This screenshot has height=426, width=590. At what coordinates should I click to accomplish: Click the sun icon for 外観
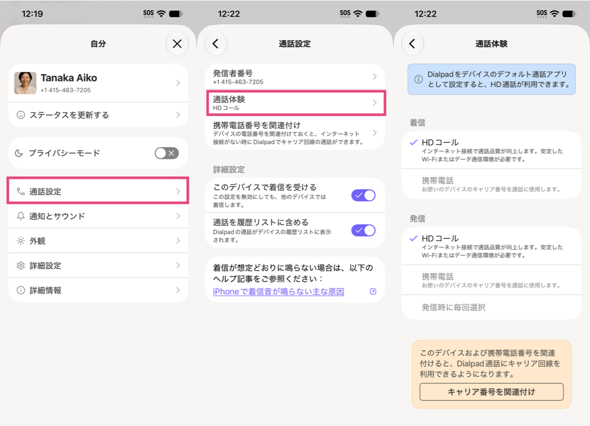(x=21, y=241)
